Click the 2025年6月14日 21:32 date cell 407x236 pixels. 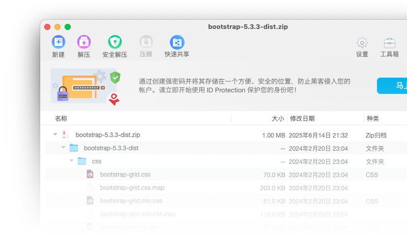[x=318, y=136]
